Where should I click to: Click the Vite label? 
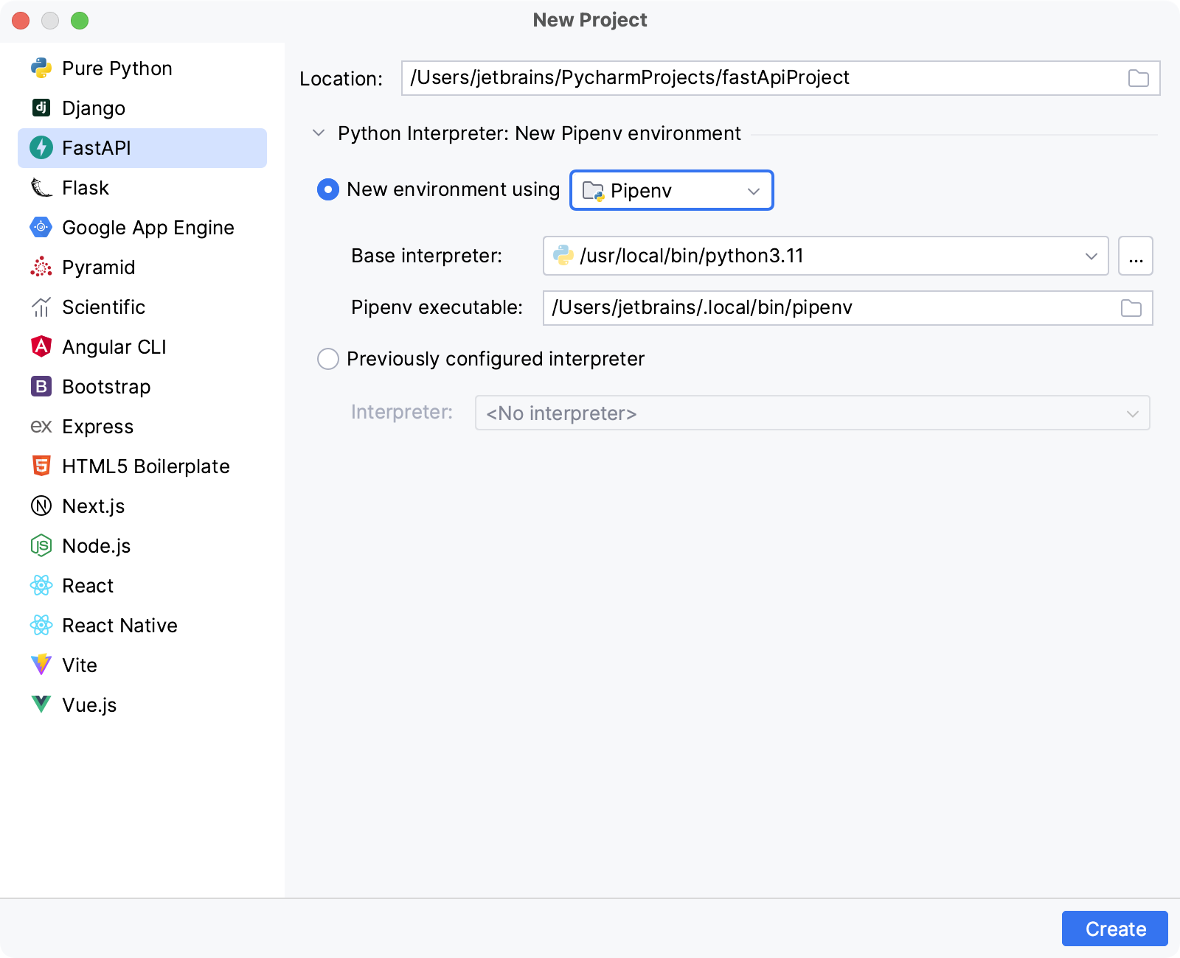(80, 665)
